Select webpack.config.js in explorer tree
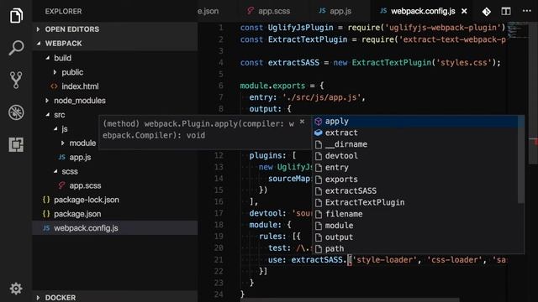538x302 pixels. pyautogui.click(x=115, y=228)
